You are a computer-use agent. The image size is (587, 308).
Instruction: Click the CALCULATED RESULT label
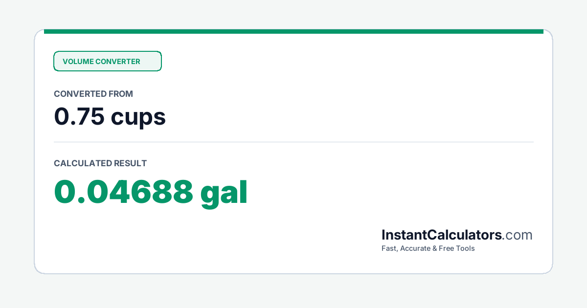[100, 163]
